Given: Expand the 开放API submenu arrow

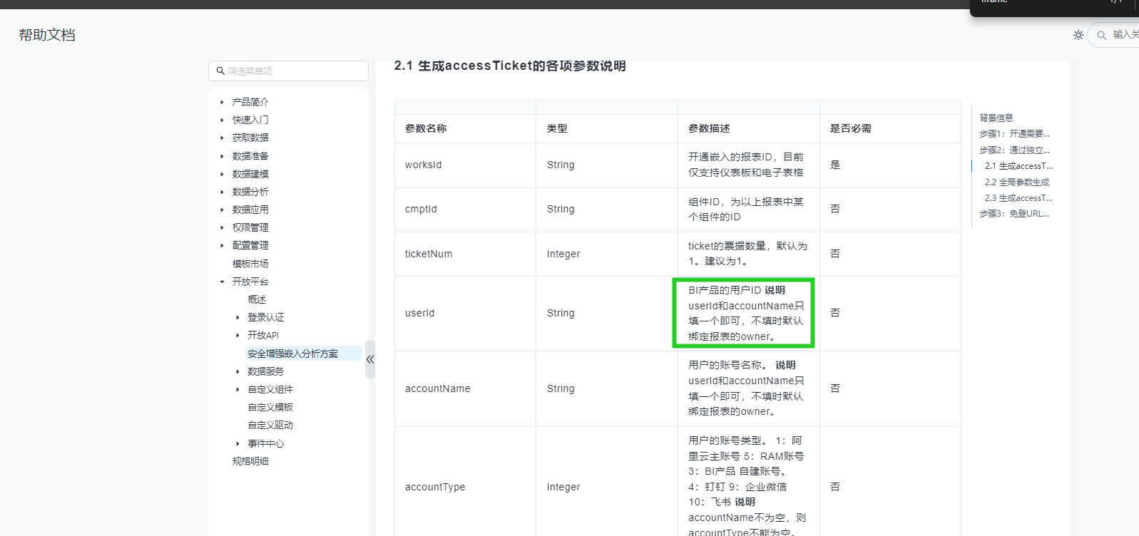Looking at the screenshot, I should [x=237, y=336].
